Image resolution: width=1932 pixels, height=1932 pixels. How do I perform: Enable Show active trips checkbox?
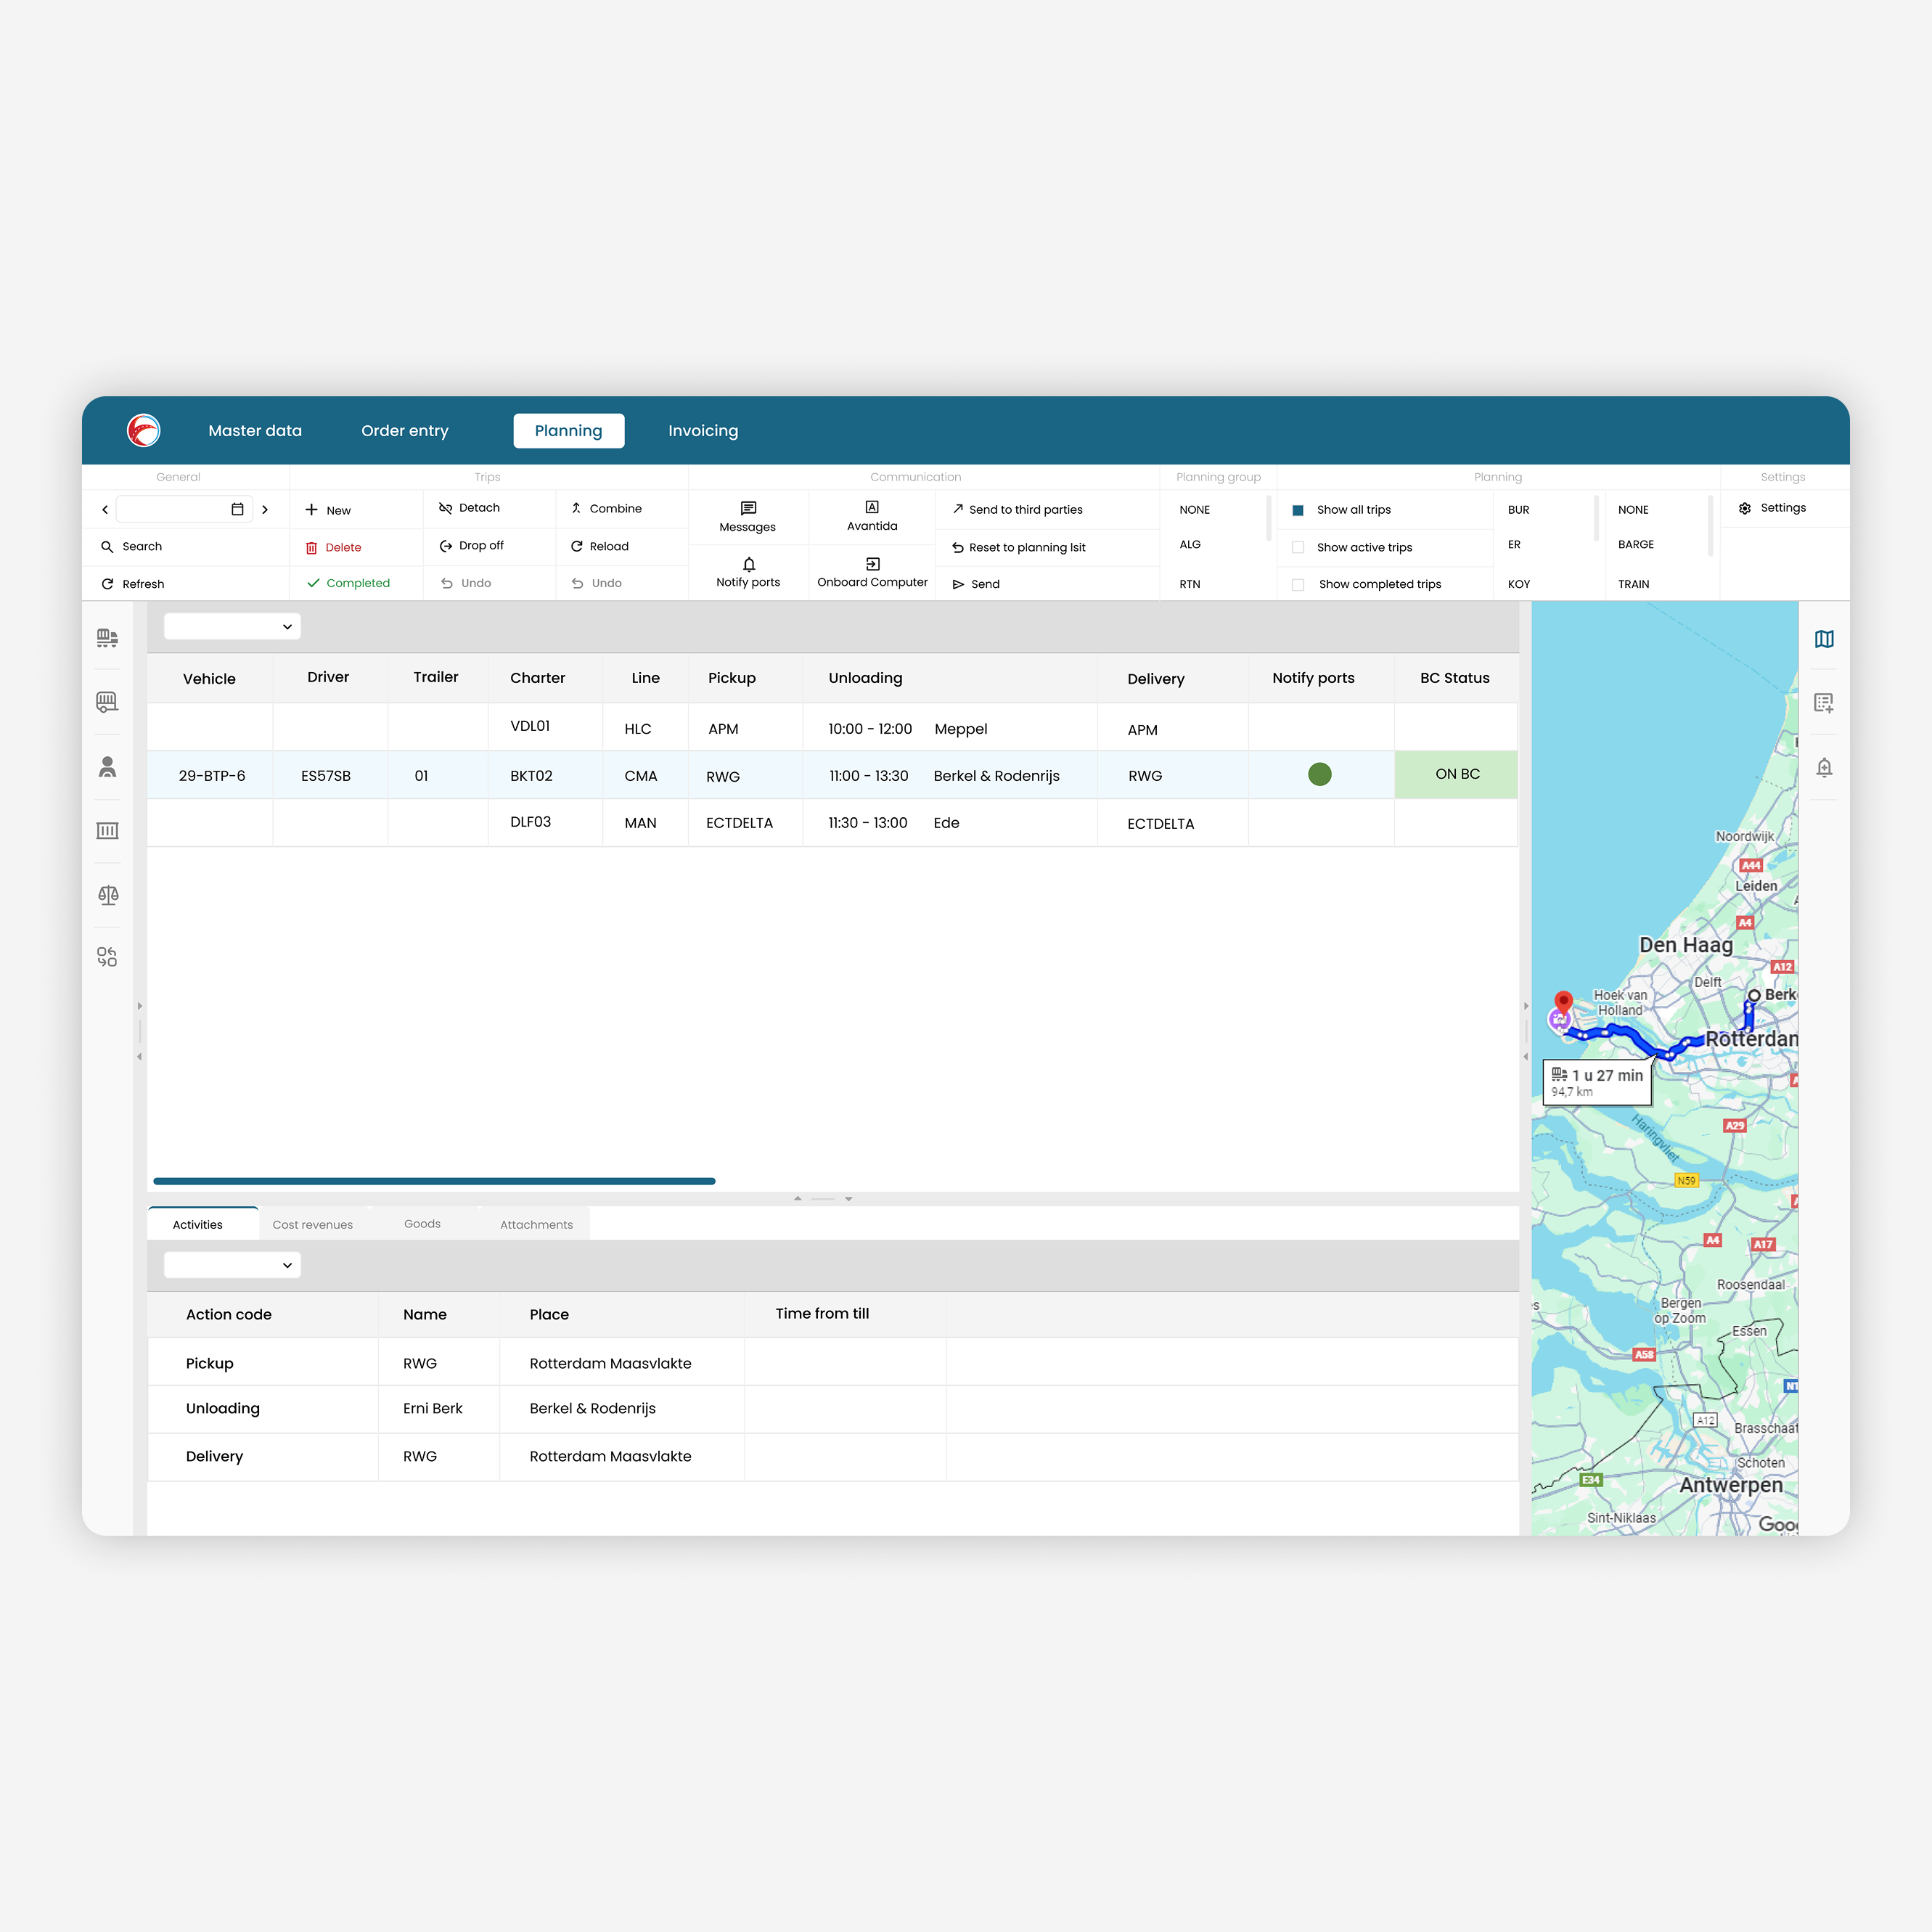pyautogui.click(x=1297, y=547)
